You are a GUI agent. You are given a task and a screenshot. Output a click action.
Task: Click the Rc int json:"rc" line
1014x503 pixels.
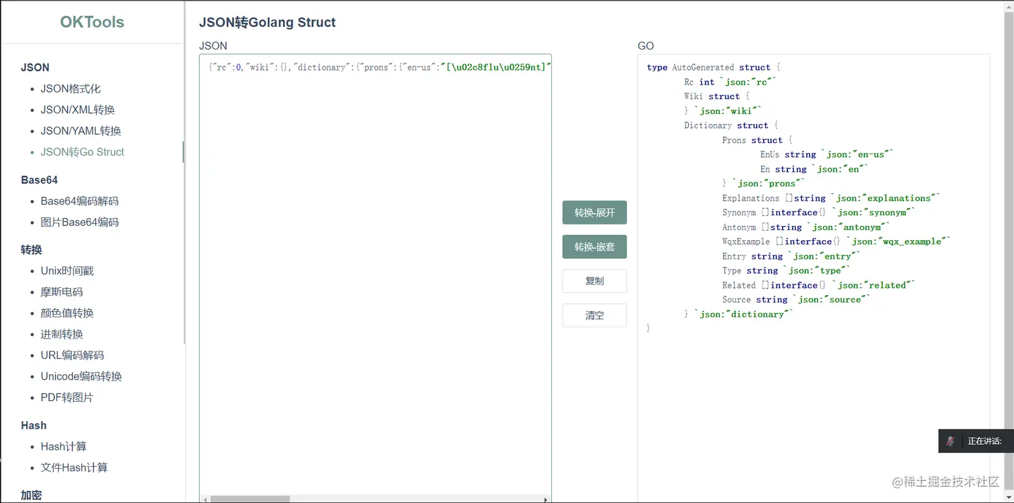[x=730, y=82]
